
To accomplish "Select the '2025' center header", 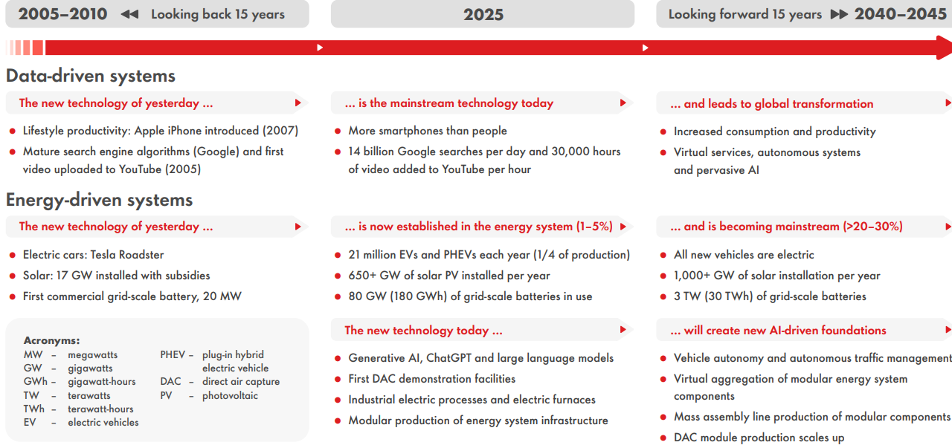I will (483, 14).
